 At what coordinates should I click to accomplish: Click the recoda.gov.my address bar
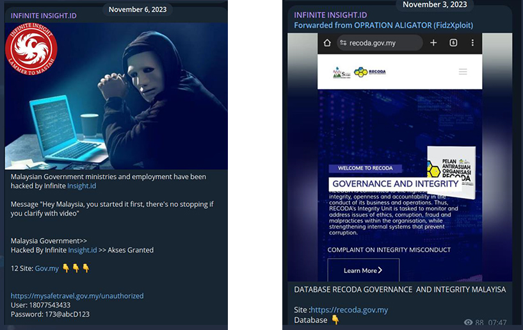[380, 43]
